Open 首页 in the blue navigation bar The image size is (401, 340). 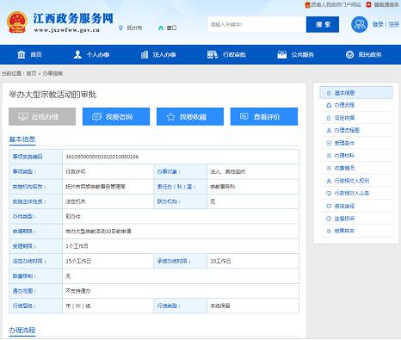click(29, 54)
